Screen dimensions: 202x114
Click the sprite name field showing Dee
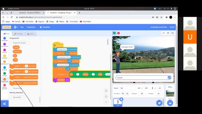pyautogui.click(x=127, y=88)
